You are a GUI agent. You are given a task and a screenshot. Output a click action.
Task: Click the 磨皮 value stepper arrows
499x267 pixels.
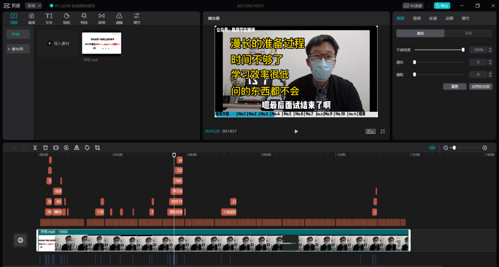tap(490, 62)
